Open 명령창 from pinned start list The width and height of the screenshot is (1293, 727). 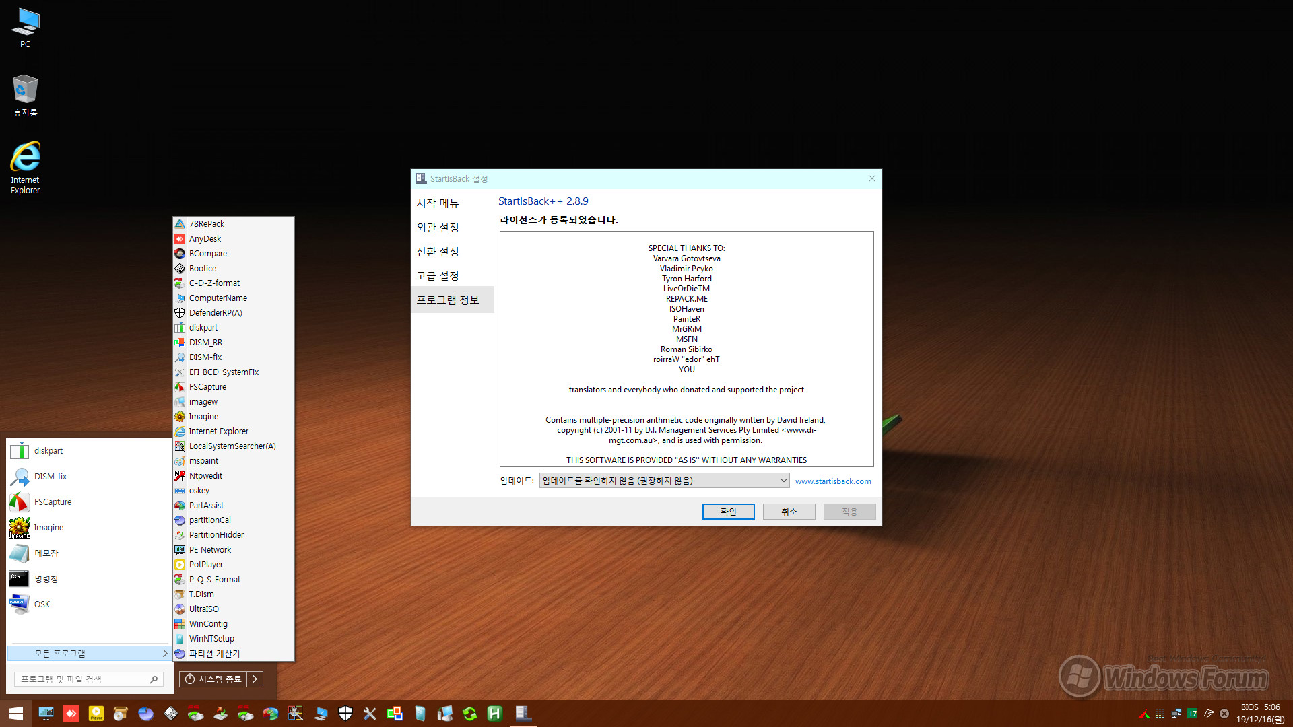click(89, 579)
